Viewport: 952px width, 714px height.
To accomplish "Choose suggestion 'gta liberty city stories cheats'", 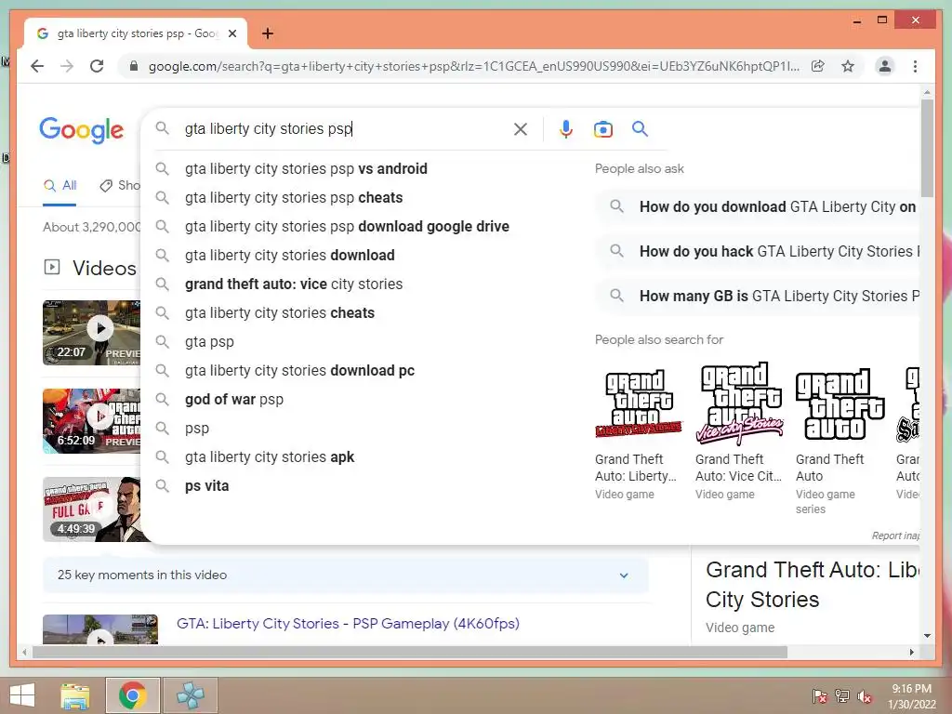I will click(280, 312).
